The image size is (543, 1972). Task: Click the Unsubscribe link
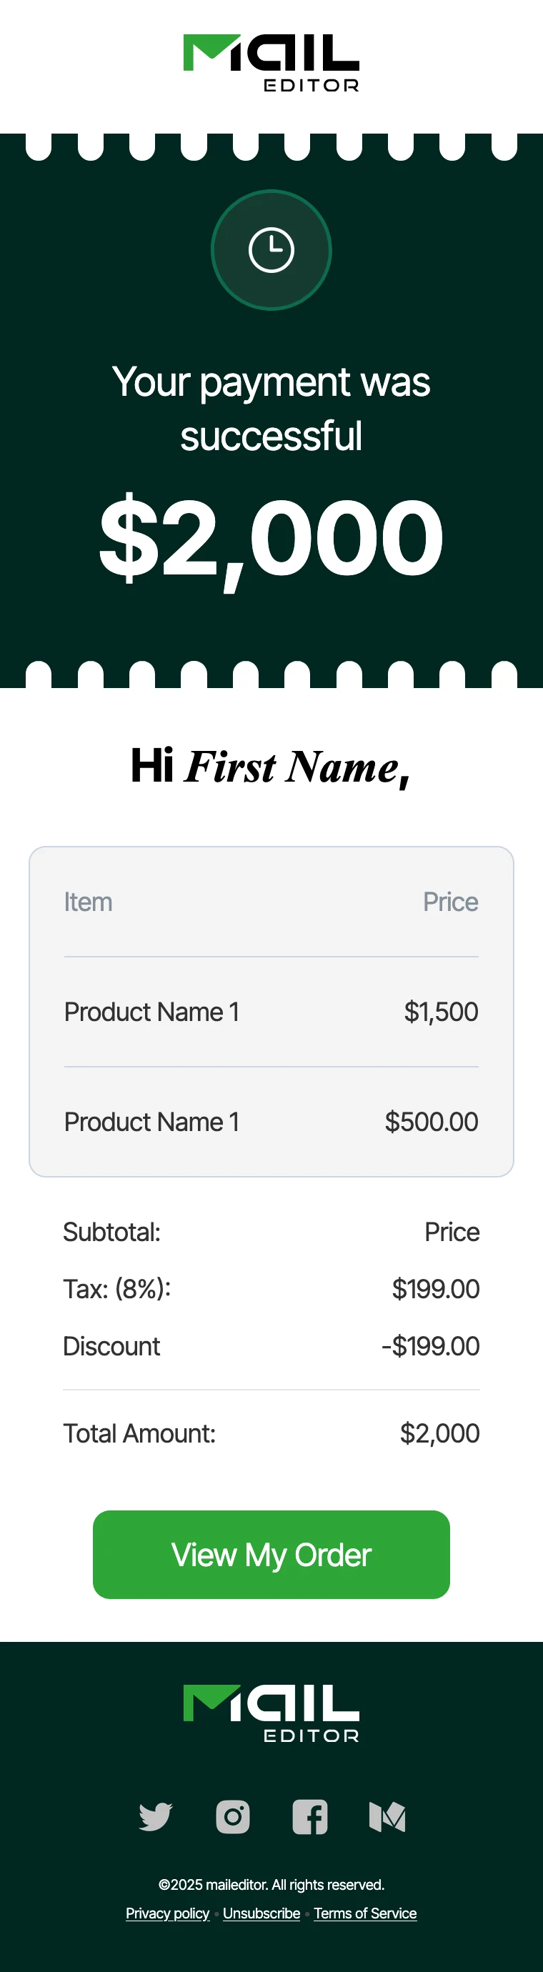click(x=261, y=1913)
